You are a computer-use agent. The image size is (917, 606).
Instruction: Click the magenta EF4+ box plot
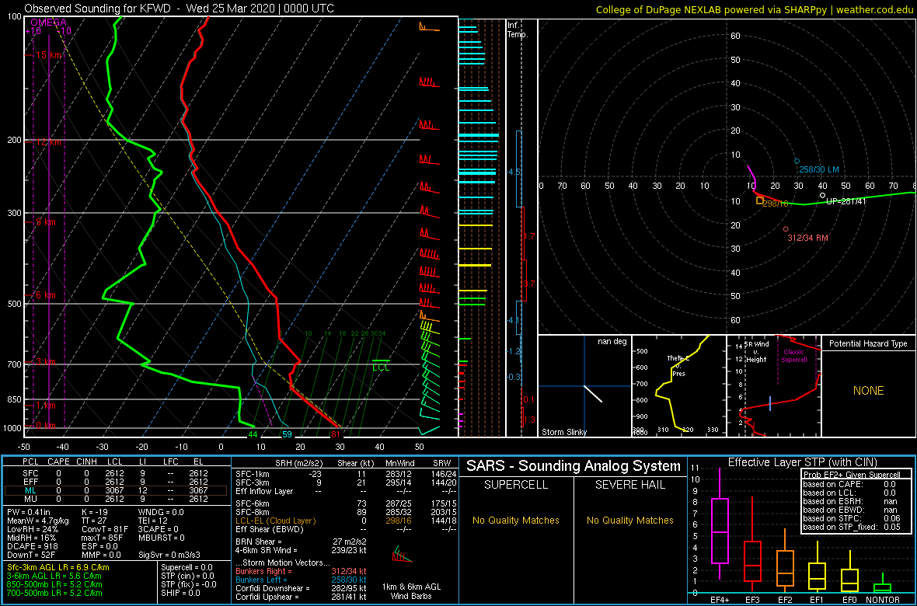(720, 524)
